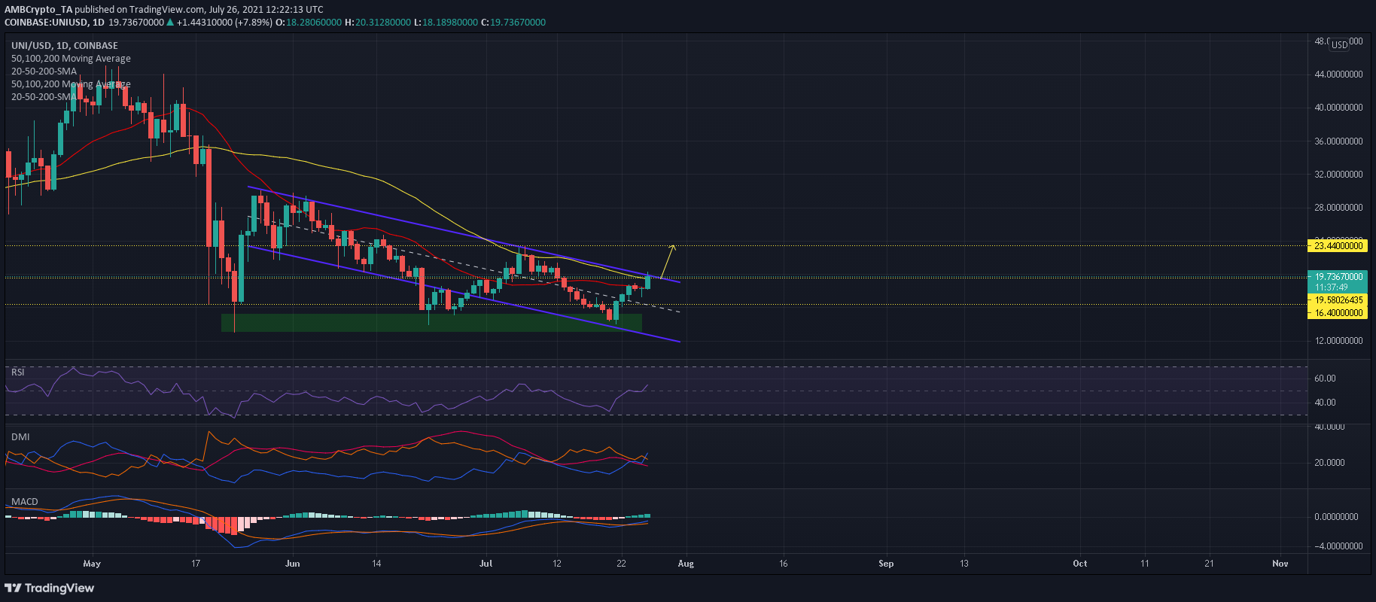
Task: Select the green support zone rectangle
Action: coord(431,323)
